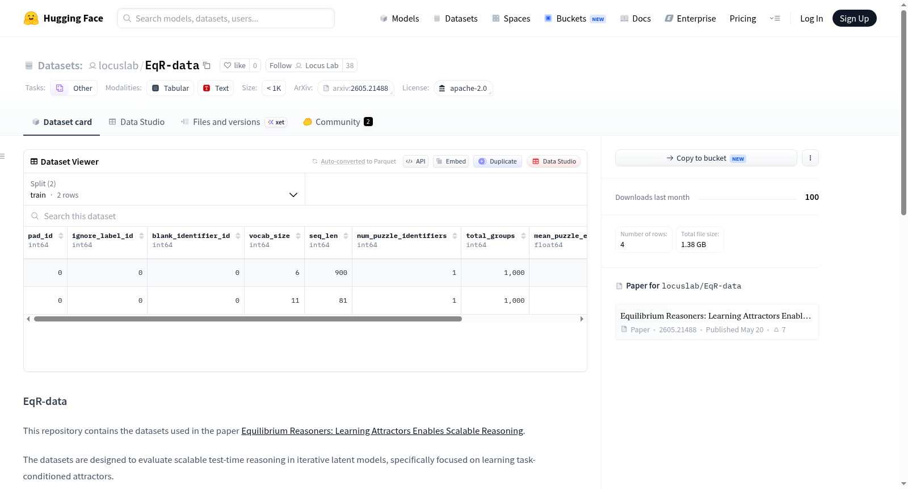Screen dimensions: 908x489
Task: Click the vocab_size cell value 11
Action: 295,300
